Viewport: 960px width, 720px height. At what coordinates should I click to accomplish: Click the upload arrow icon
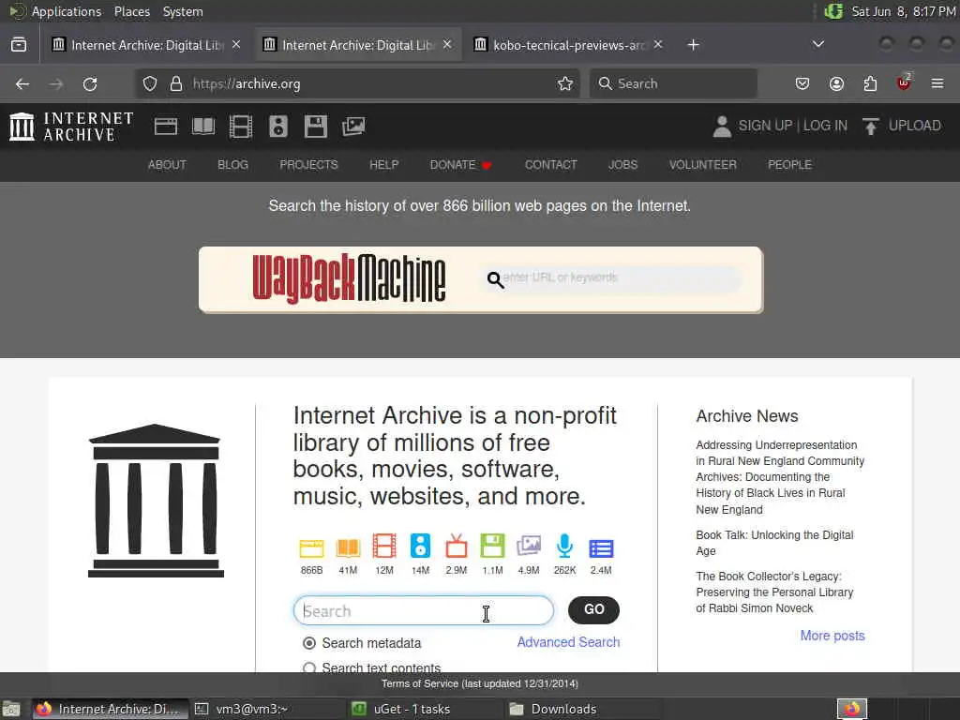click(870, 127)
